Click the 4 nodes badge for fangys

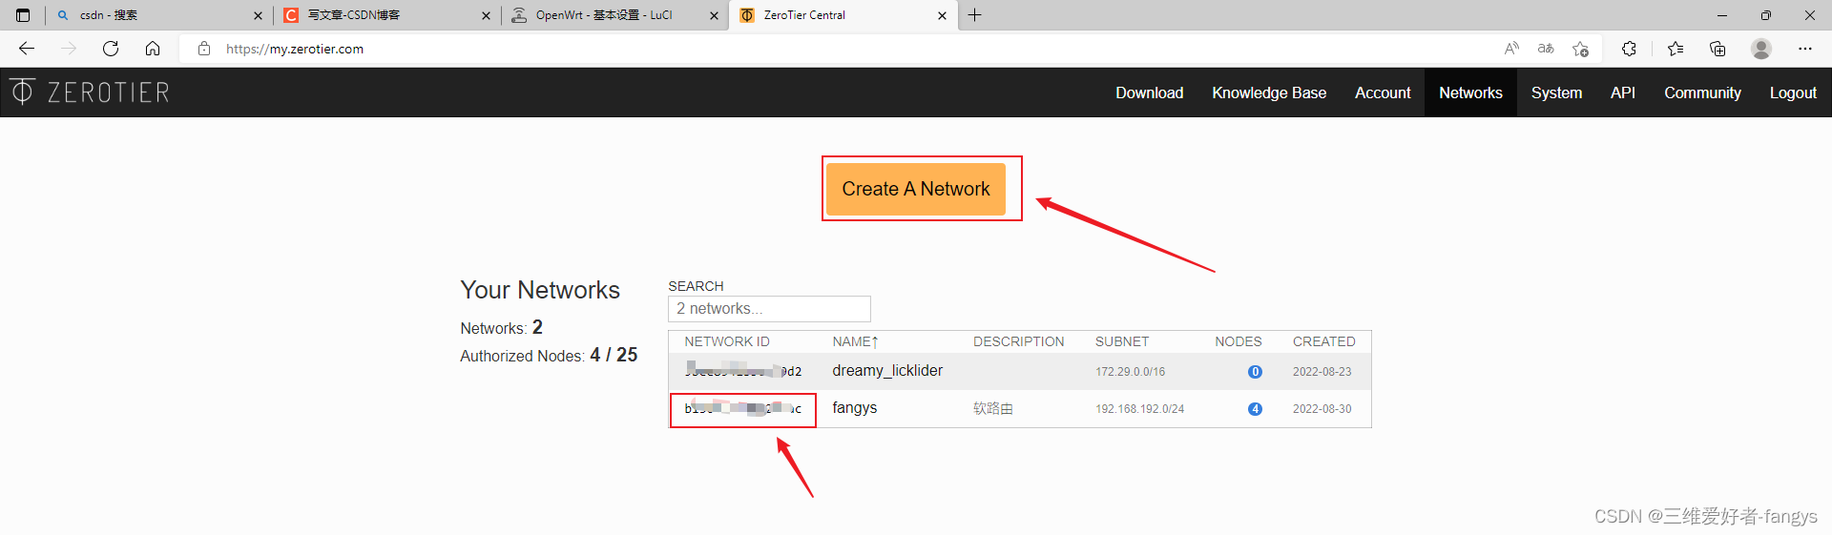(x=1255, y=409)
